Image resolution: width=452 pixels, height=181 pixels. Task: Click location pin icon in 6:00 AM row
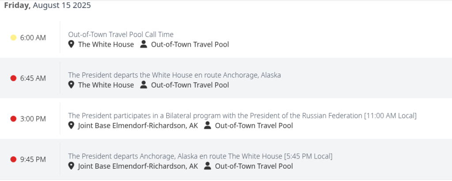pos(71,44)
